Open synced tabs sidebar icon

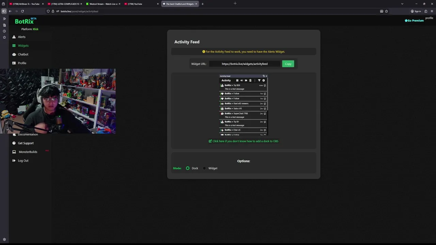4,25
